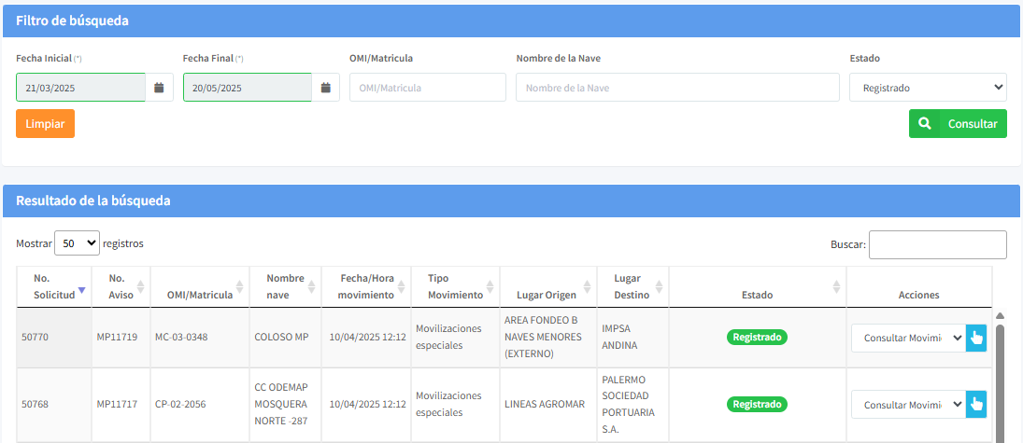Click the green Consultar search button
Image resolution: width=1023 pixels, height=443 pixels.
[958, 123]
